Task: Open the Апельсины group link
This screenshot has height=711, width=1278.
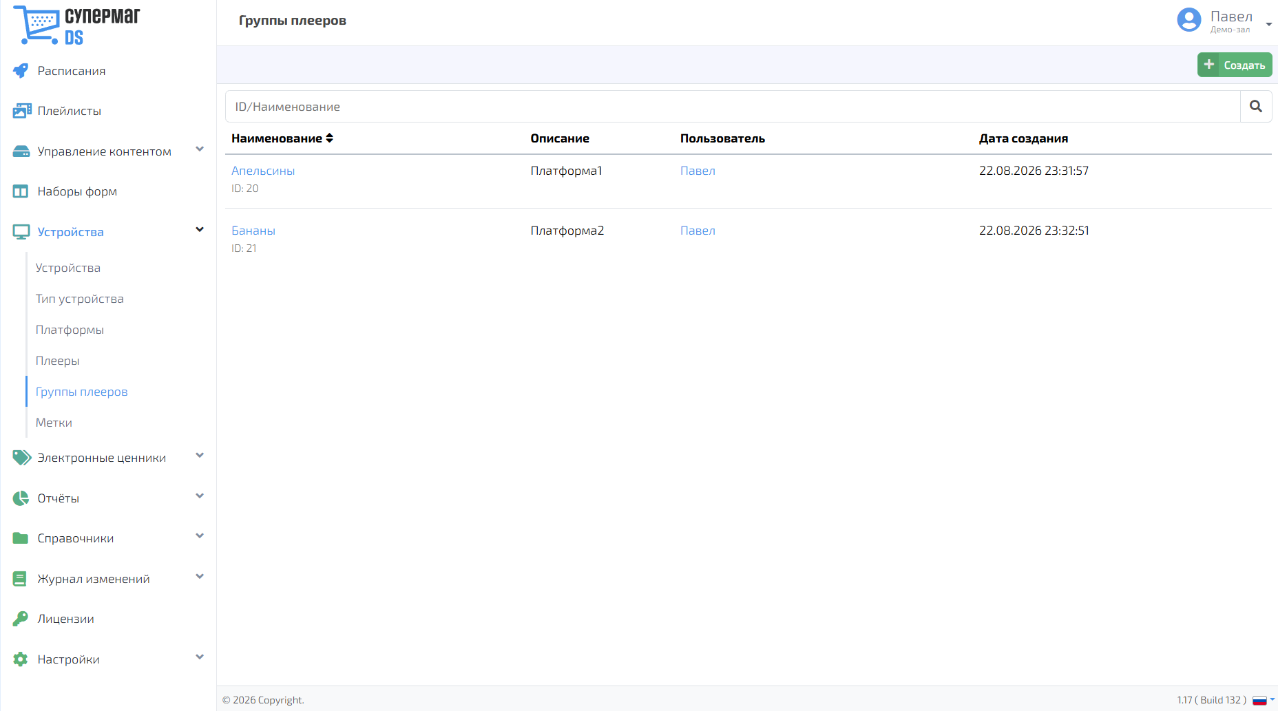Action: (263, 171)
